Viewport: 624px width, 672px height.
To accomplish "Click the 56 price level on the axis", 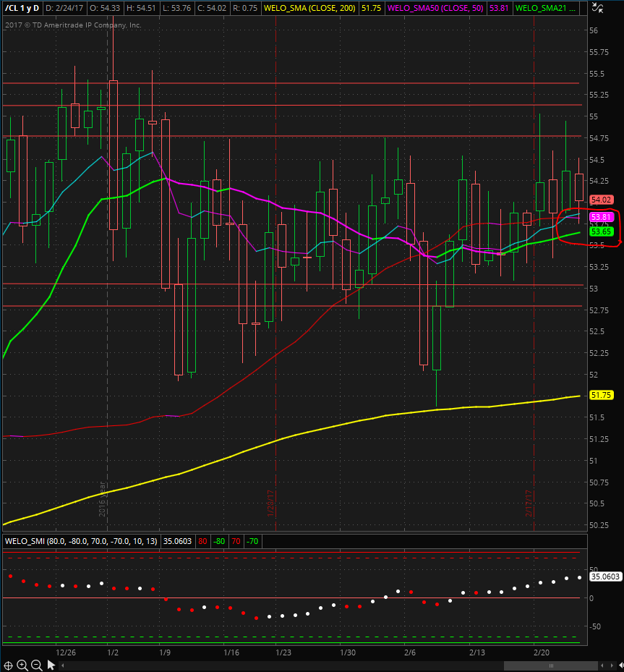I will pyautogui.click(x=594, y=30).
